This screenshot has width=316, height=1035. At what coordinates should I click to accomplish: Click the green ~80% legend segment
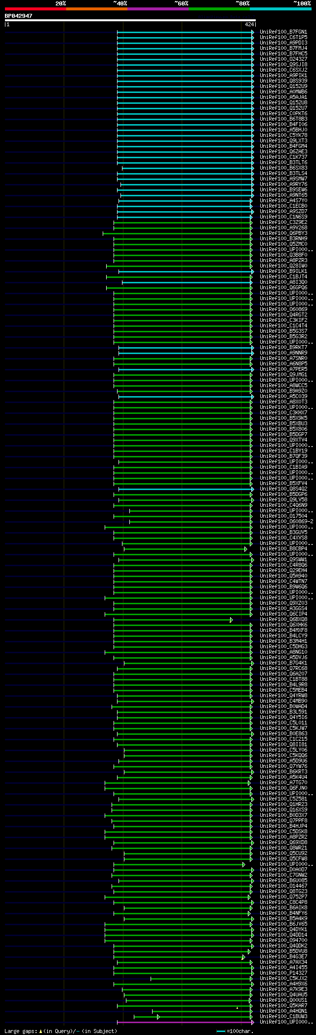click(x=219, y=9)
